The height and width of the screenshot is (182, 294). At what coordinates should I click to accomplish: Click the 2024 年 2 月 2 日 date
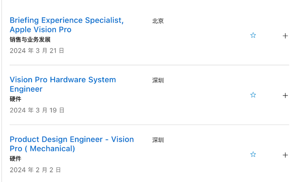click(35, 170)
